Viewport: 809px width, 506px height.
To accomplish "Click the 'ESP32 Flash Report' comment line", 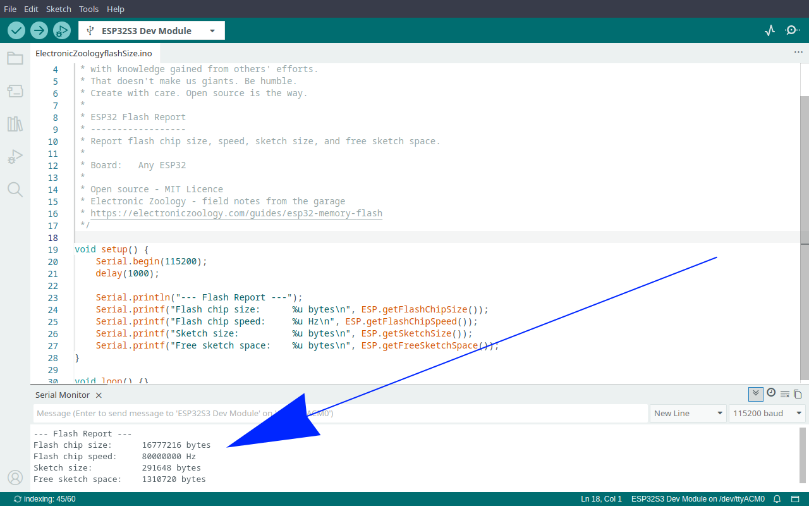I will [133, 117].
